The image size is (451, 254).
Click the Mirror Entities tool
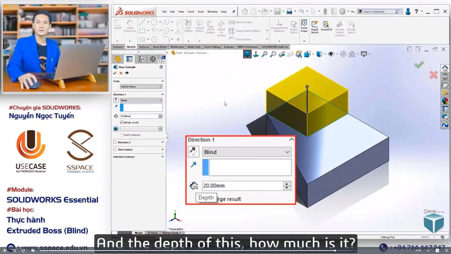(240, 22)
